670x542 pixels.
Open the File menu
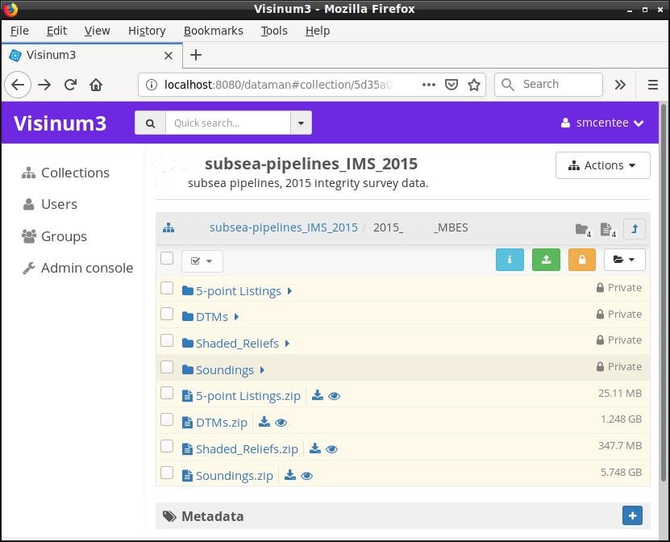[x=19, y=31]
